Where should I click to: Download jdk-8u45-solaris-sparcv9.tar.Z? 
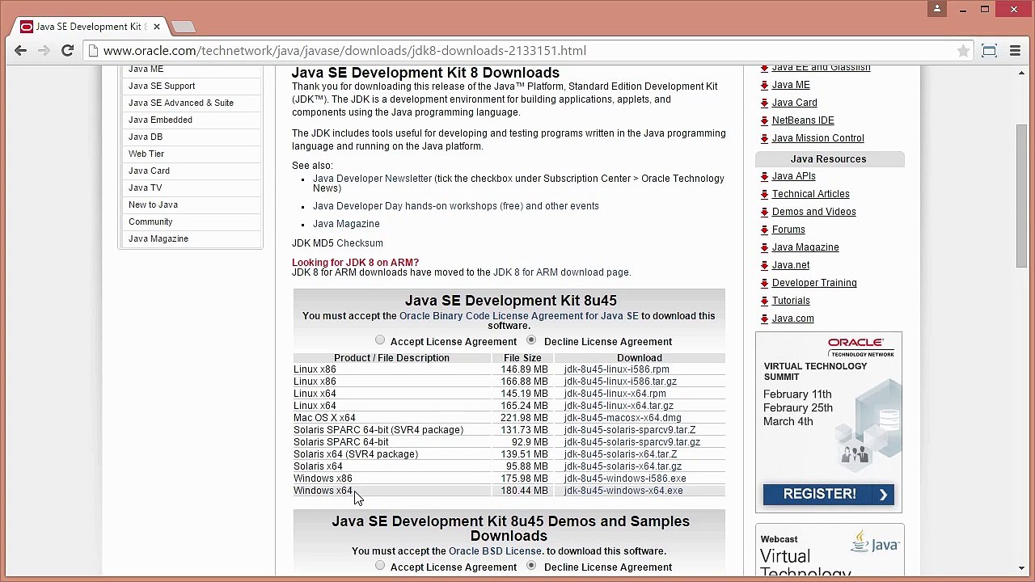[x=630, y=430]
